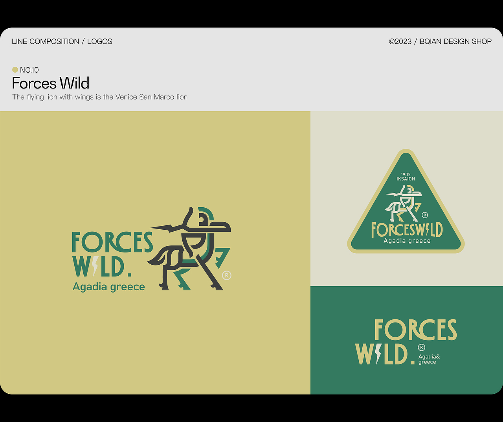Click the 'Forces Wild' title heading
This screenshot has height=422, width=503.
pos(51,83)
